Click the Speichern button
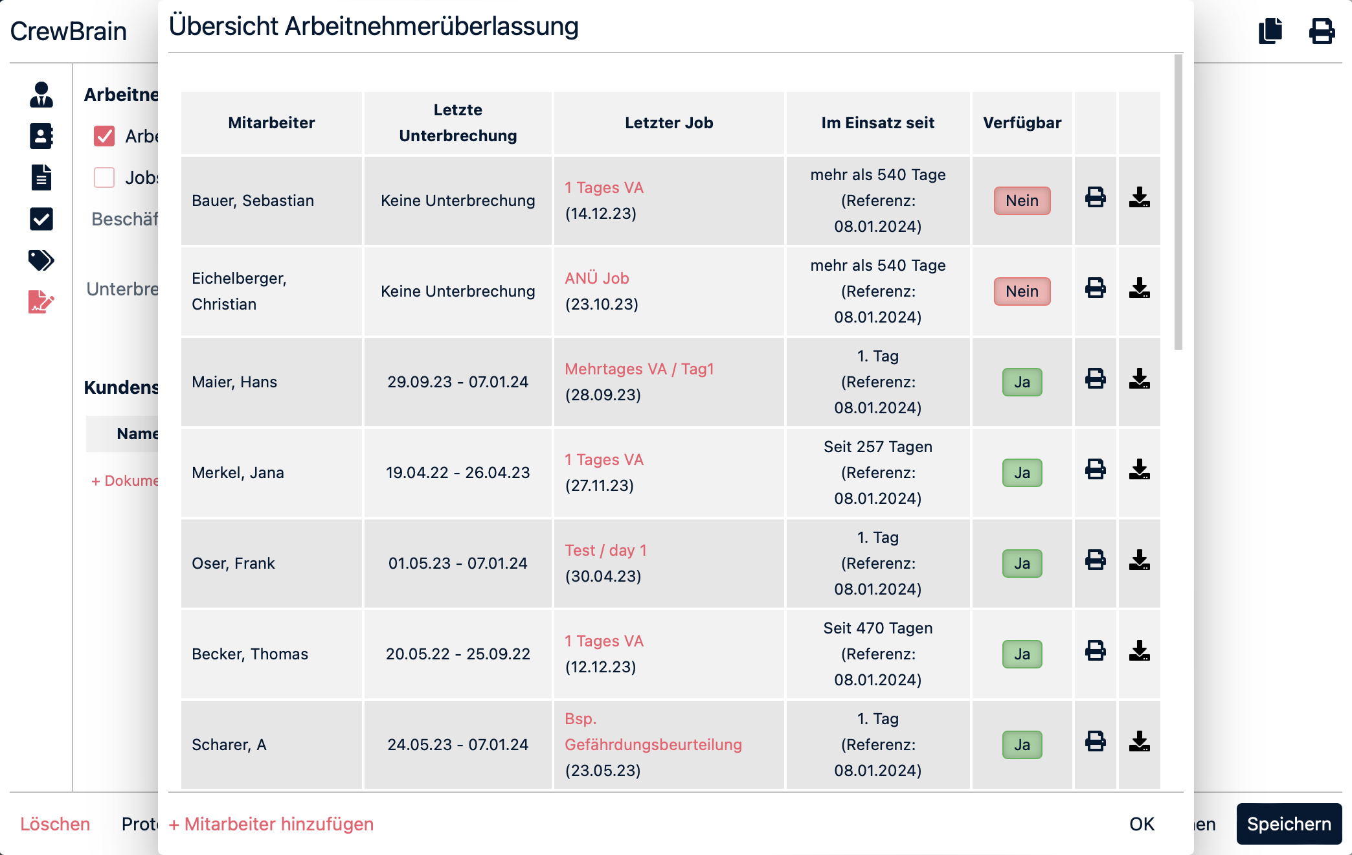The width and height of the screenshot is (1352, 855). pos(1289,824)
